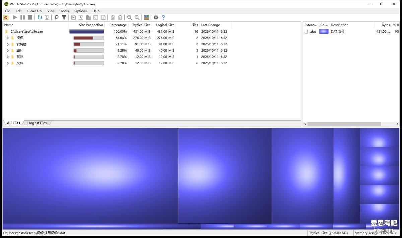Screen dimensions: 402x238
Task: Click the pause scan icon
Action: coord(22,17)
